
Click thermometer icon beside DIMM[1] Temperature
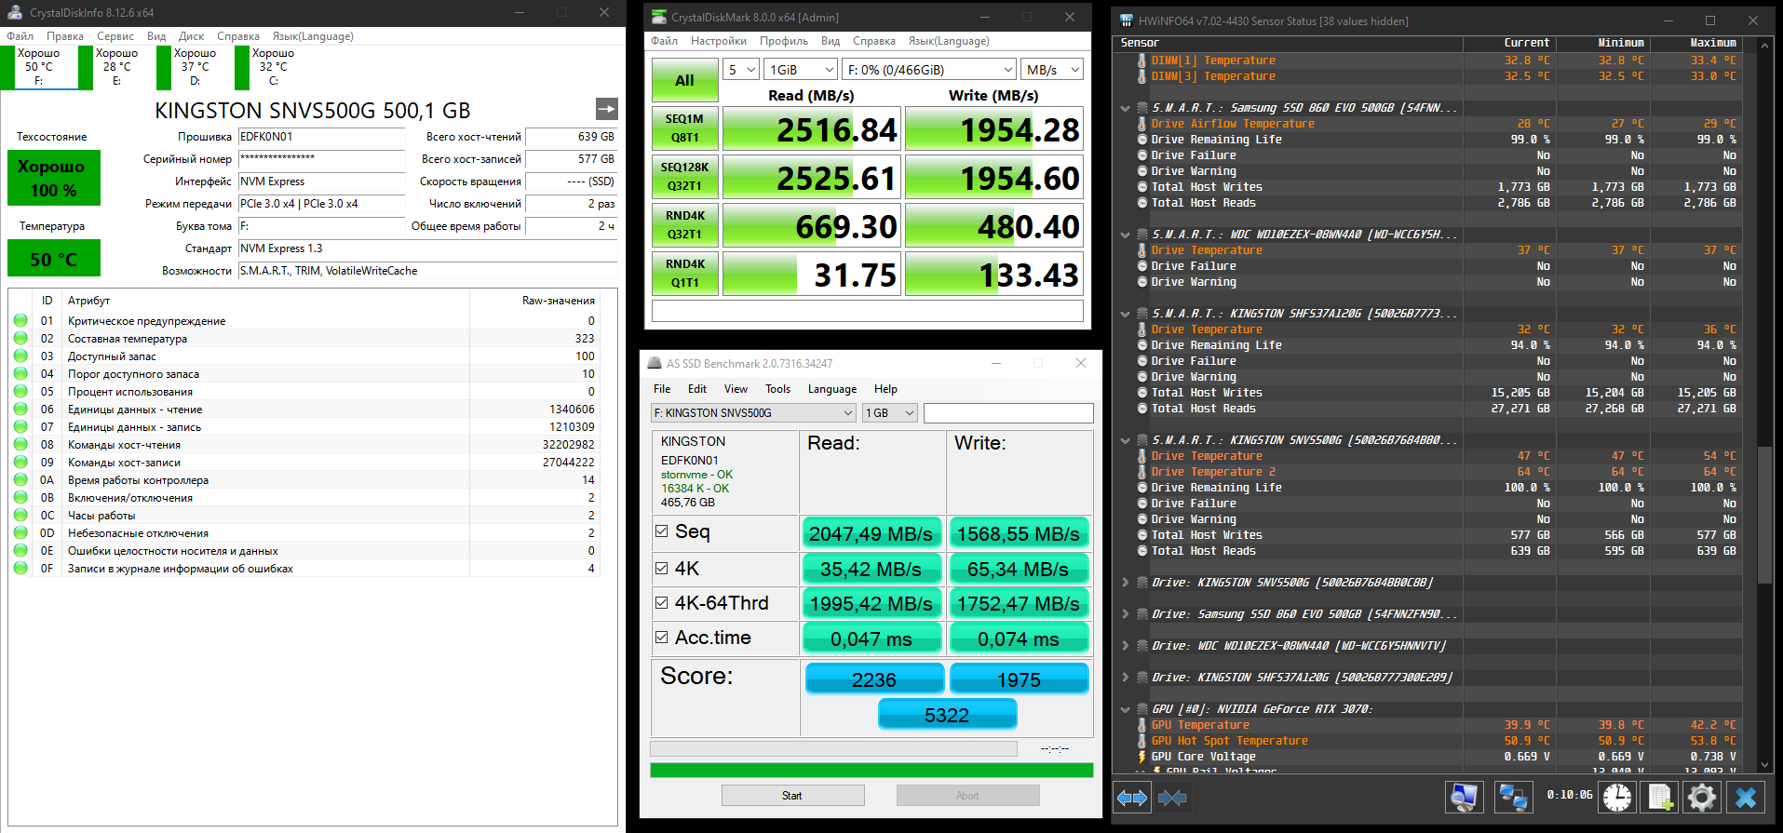tap(1141, 60)
